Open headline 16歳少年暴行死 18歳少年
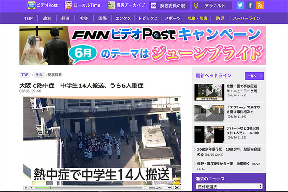 point(228,152)
